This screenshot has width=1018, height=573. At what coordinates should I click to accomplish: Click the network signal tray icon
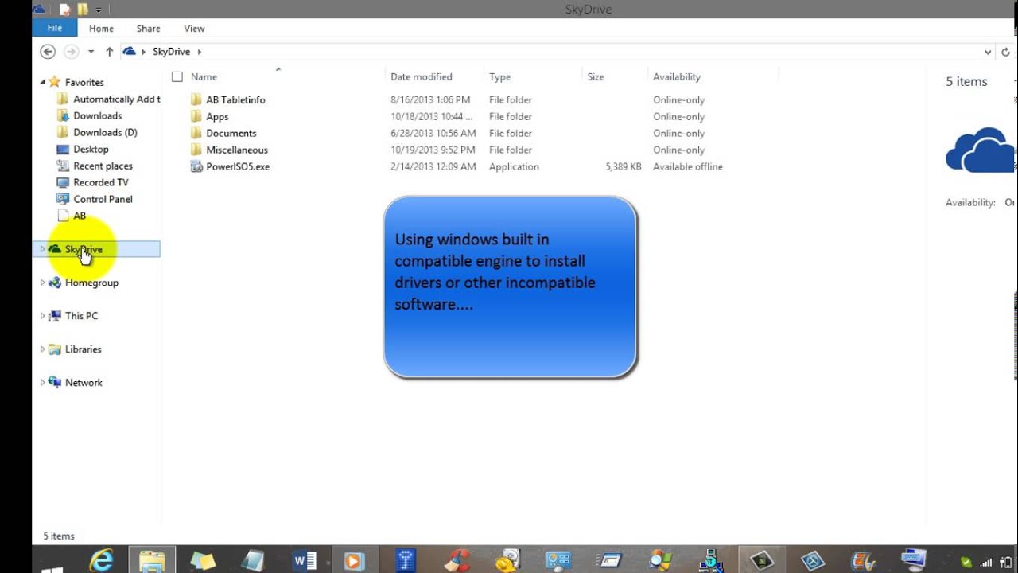[x=988, y=561]
